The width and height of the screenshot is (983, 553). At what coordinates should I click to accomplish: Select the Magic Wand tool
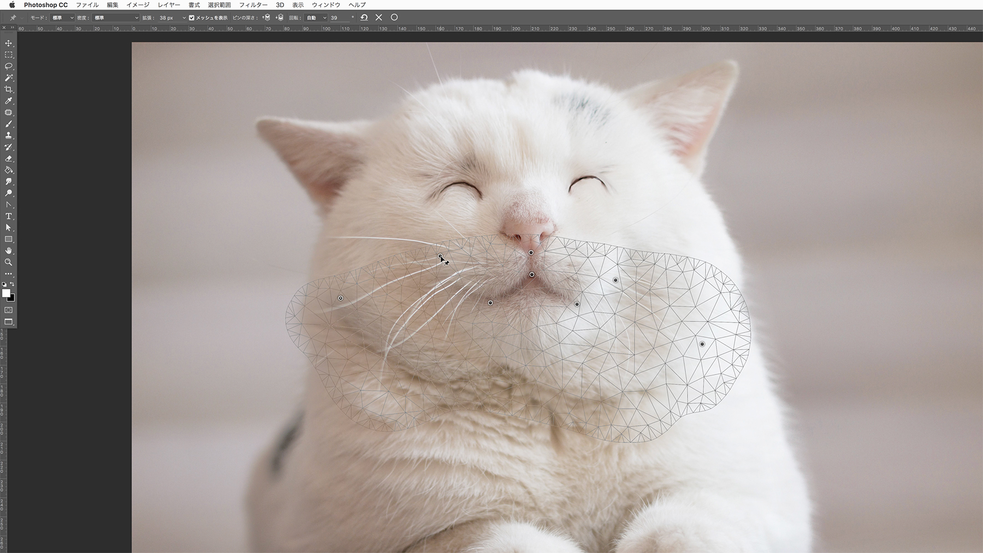click(x=9, y=78)
